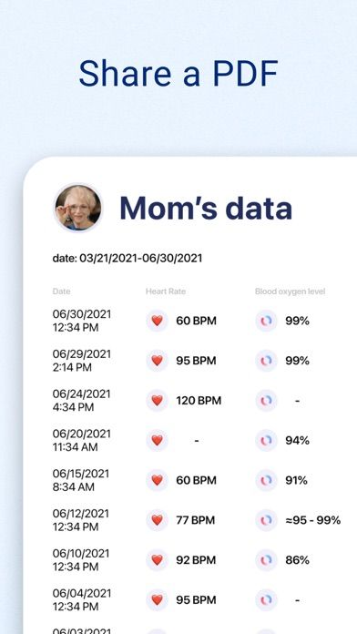357x634 pixels.
Task: Click the heart icon next to 120 BPM
Action: (x=157, y=400)
